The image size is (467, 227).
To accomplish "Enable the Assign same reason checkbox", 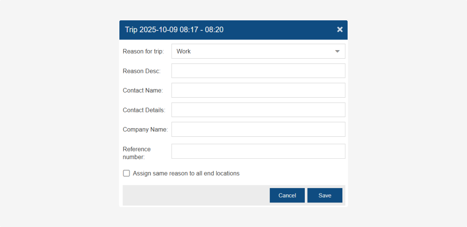I will [x=126, y=173].
